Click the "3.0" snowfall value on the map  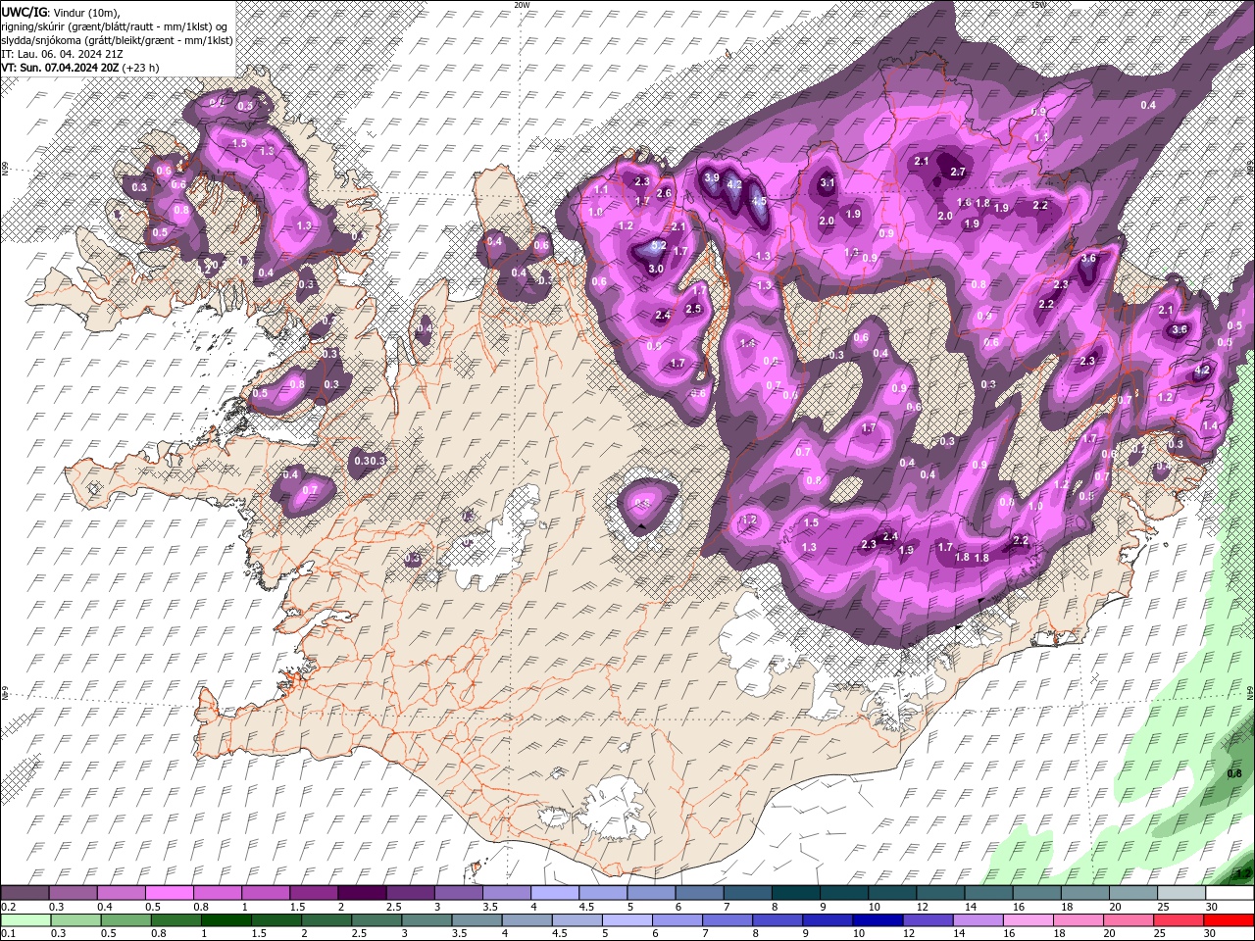point(656,269)
